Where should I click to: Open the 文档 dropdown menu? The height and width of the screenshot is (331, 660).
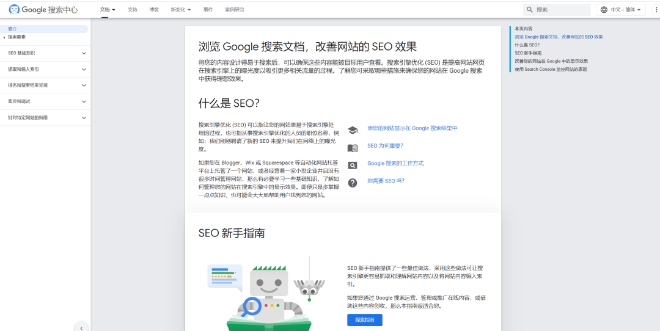tap(108, 9)
